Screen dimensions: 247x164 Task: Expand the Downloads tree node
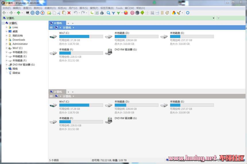6,40
